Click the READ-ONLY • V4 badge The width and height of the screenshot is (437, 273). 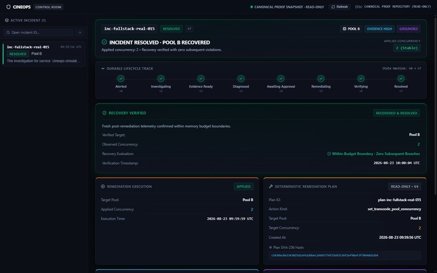pos(404,187)
